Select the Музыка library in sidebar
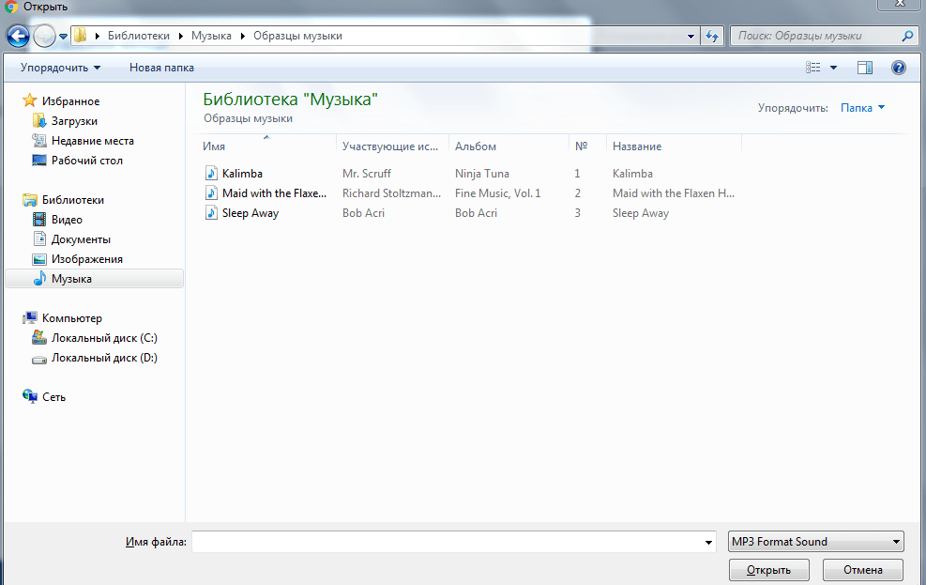The height and width of the screenshot is (585, 926). coord(95,279)
